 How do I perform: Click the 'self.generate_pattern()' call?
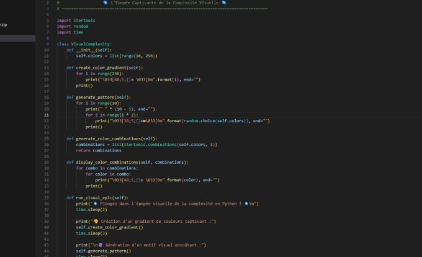click(104, 251)
